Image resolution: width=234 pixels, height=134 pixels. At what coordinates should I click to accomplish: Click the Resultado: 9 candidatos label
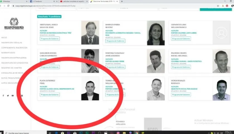tap(49, 16)
